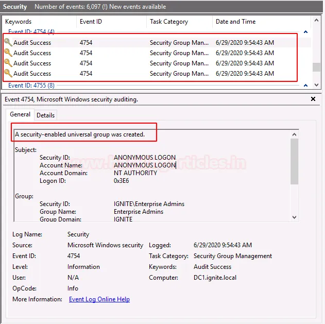Switch to the Details tab

point(45,115)
